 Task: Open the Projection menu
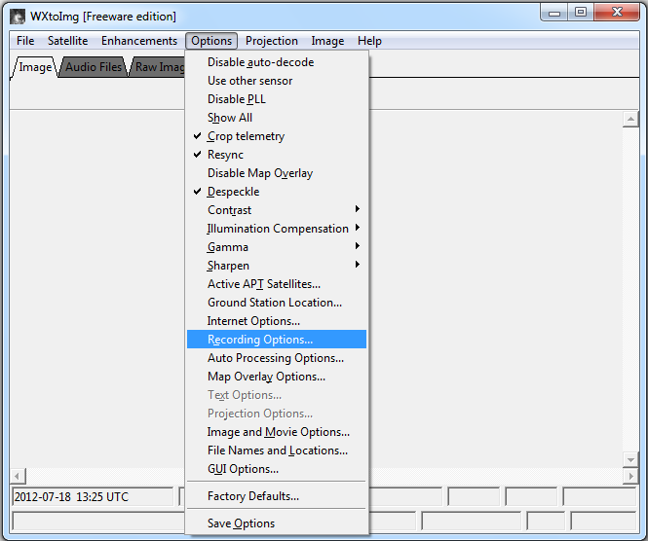point(272,41)
